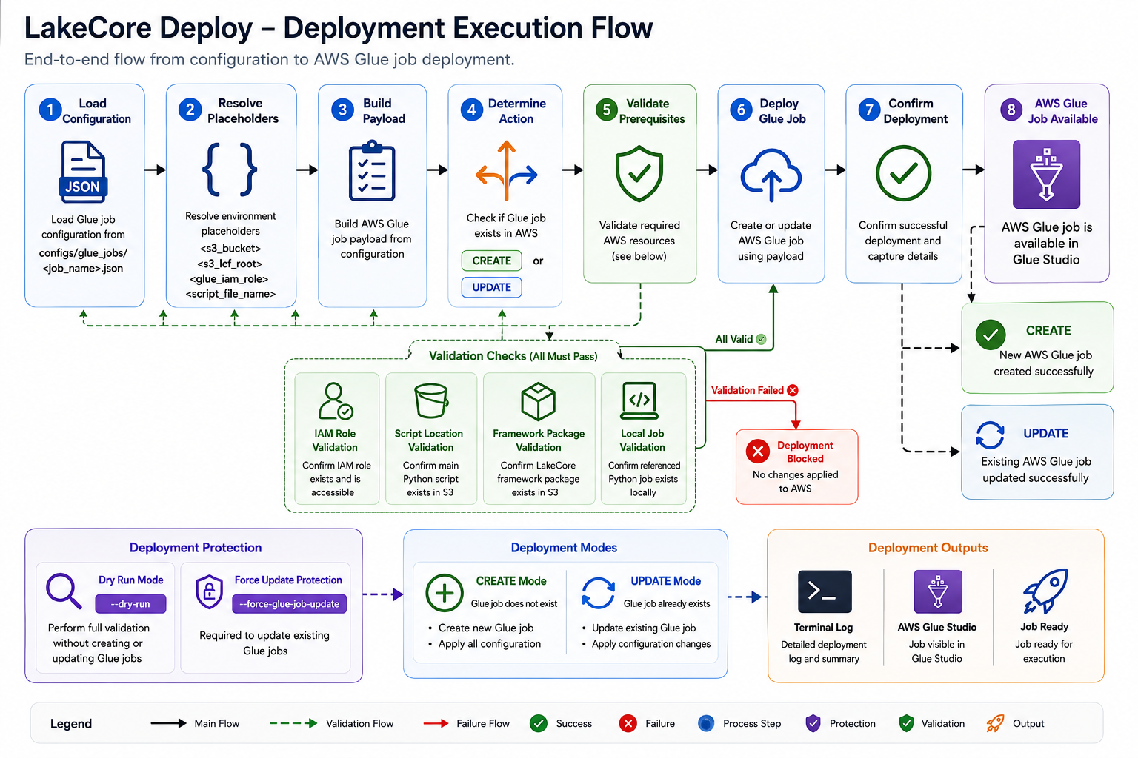Click the AWS Glue Studio purple icon in outputs
The height and width of the screenshot is (758, 1138).
pos(938,591)
